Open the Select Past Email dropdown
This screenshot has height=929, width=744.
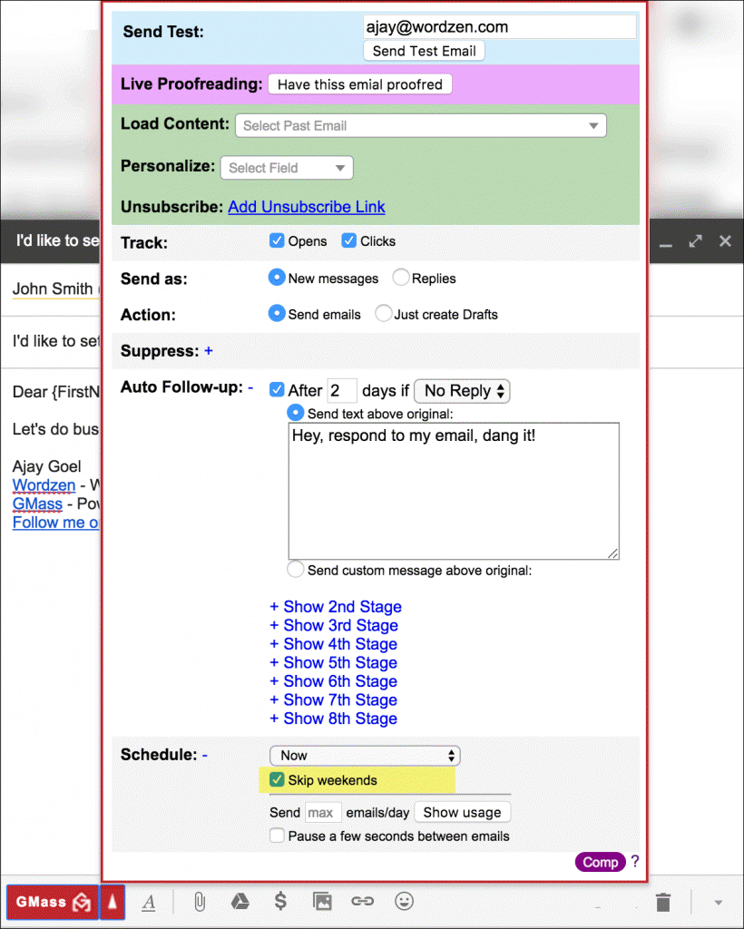420,125
